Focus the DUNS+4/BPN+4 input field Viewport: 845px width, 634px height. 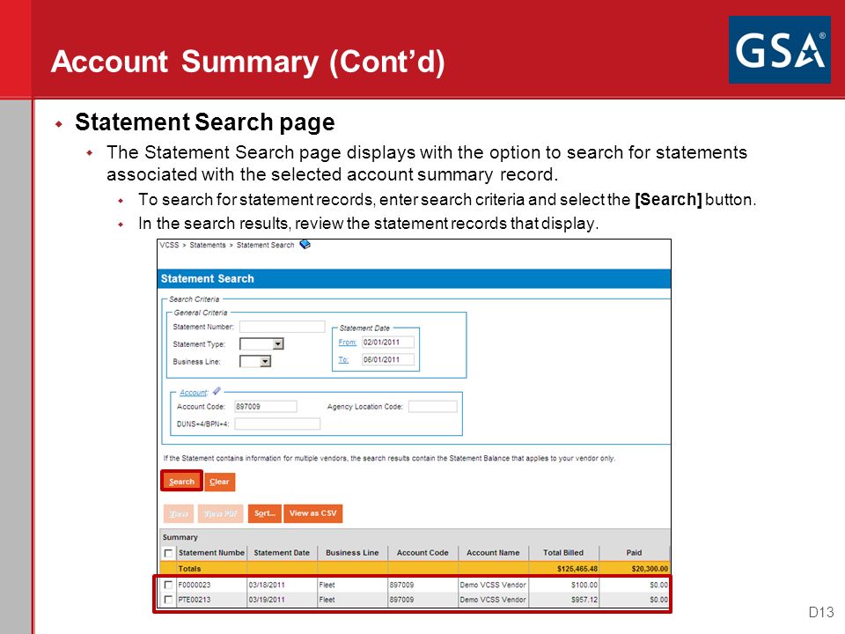point(277,424)
